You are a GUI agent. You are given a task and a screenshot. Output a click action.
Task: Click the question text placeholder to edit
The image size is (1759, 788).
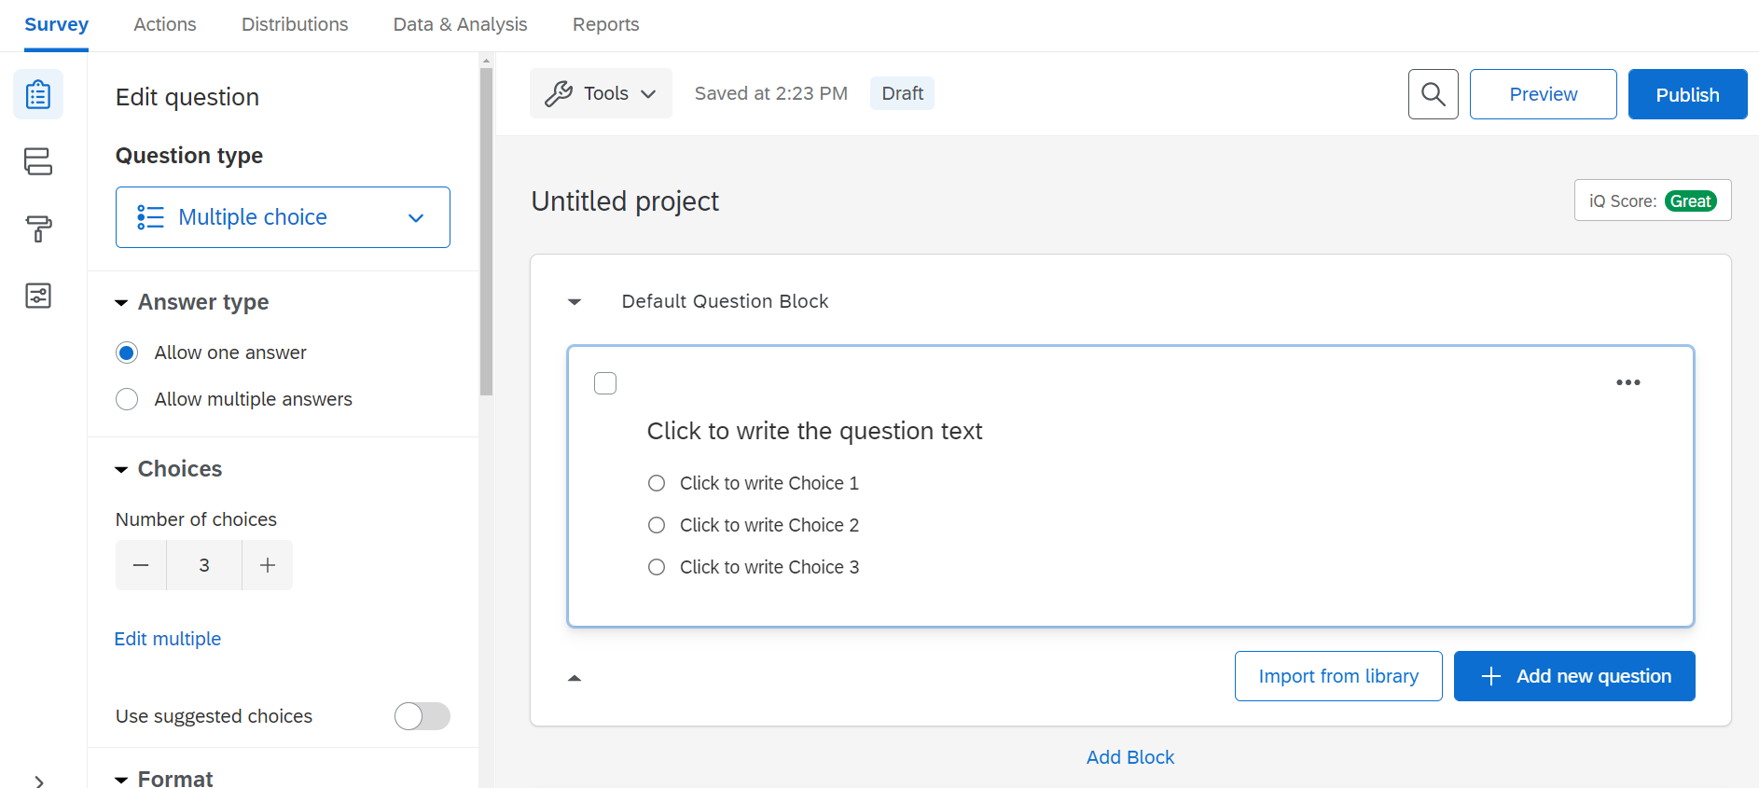click(814, 431)
